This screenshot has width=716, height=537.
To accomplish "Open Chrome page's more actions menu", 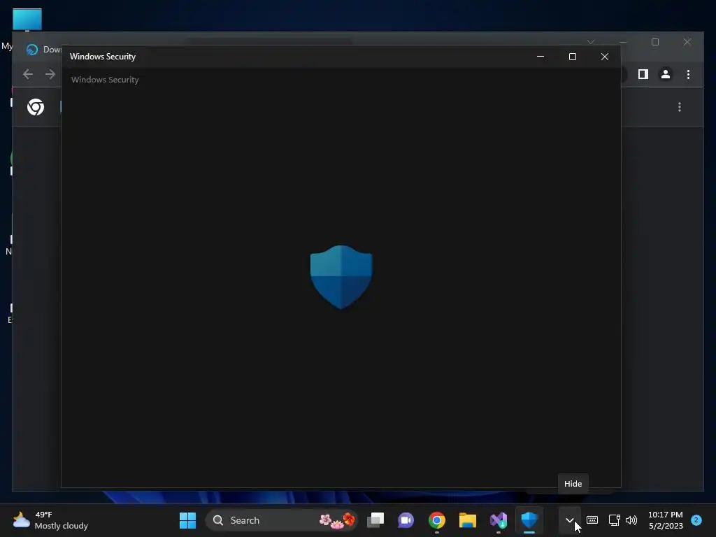I will (x=680, y=107).
